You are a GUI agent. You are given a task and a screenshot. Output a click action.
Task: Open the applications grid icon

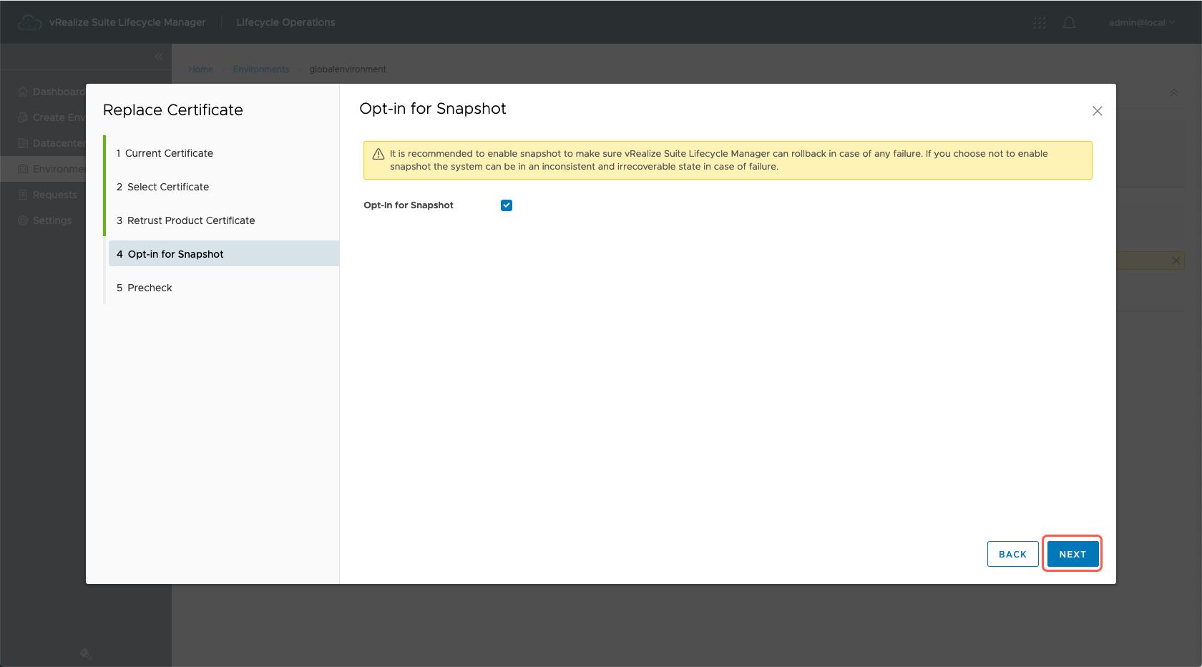(1040, 23)
